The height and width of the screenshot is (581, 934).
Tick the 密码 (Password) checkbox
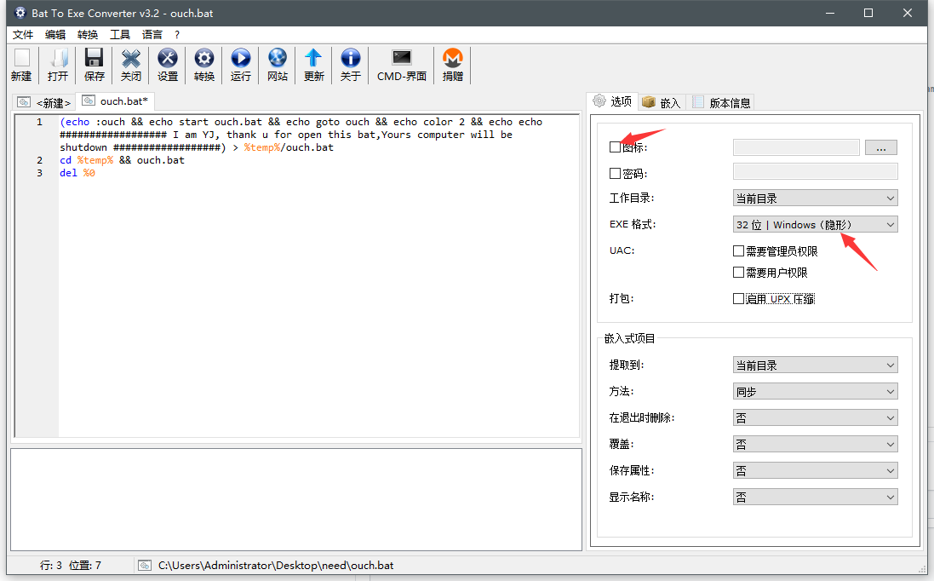[x=616, y=174]
